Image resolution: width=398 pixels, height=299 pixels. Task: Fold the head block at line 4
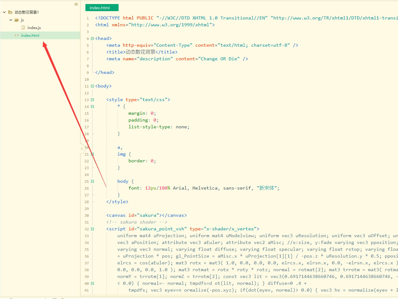coord(92,39)
